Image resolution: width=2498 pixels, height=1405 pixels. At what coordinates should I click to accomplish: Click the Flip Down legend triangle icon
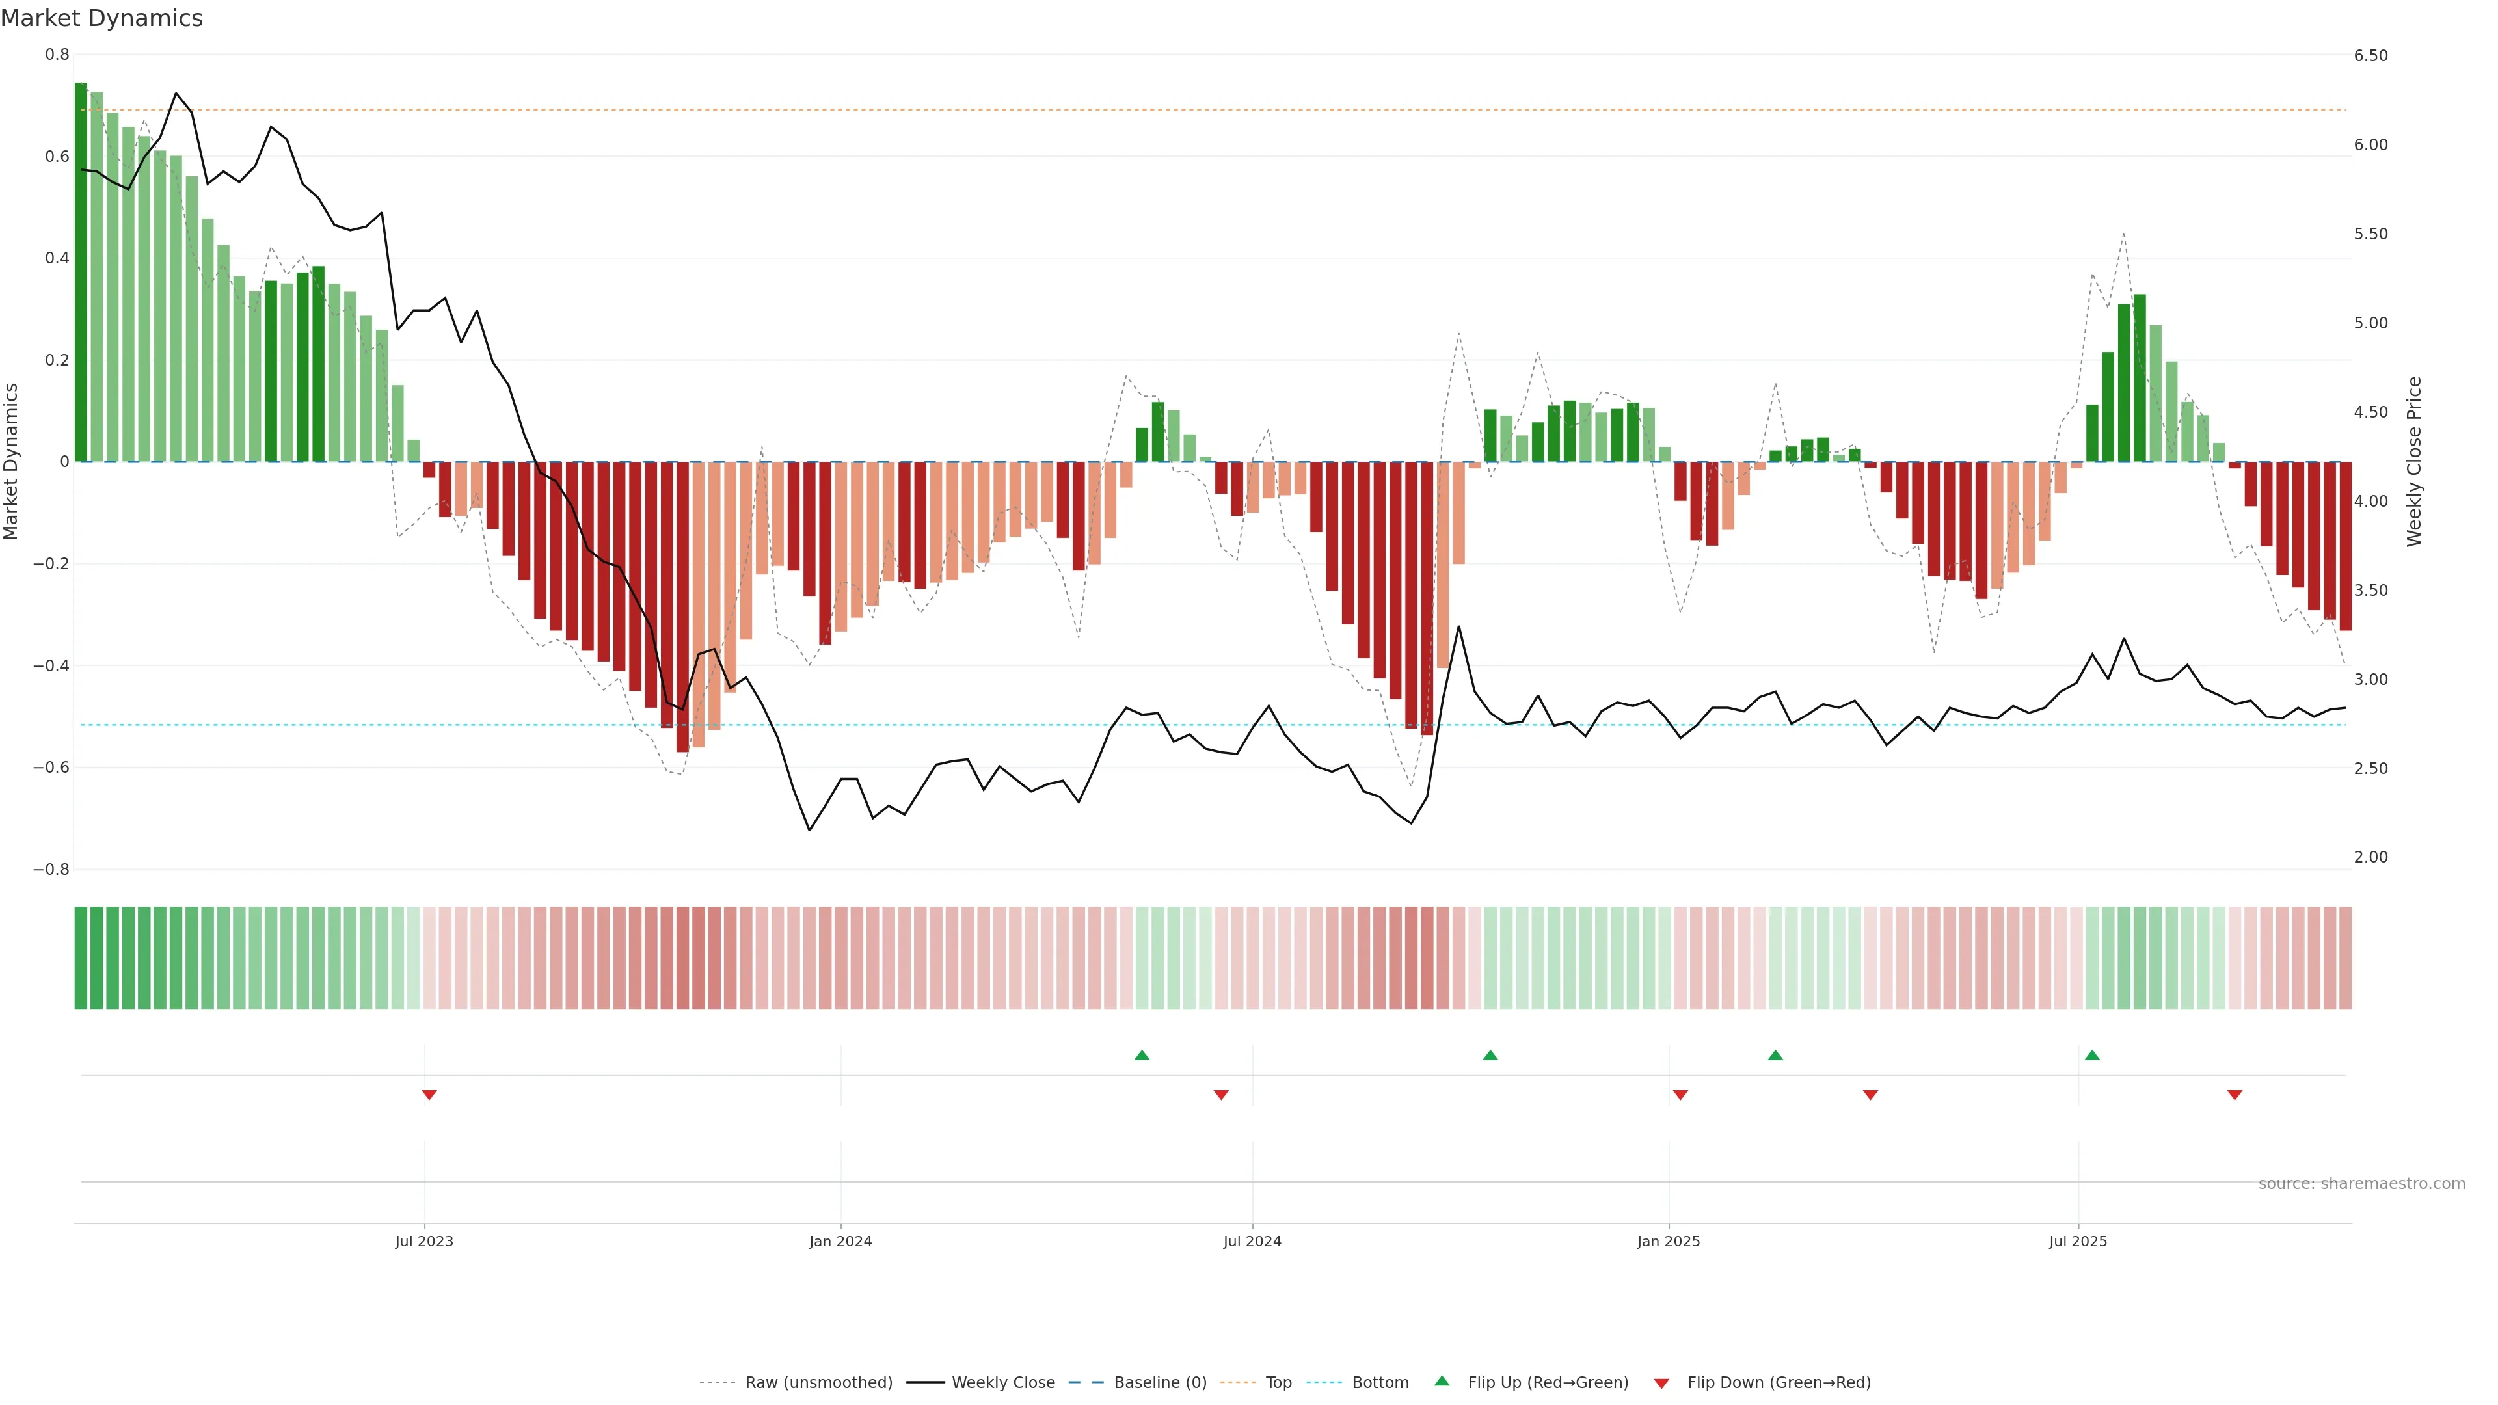point(1661,1383)
